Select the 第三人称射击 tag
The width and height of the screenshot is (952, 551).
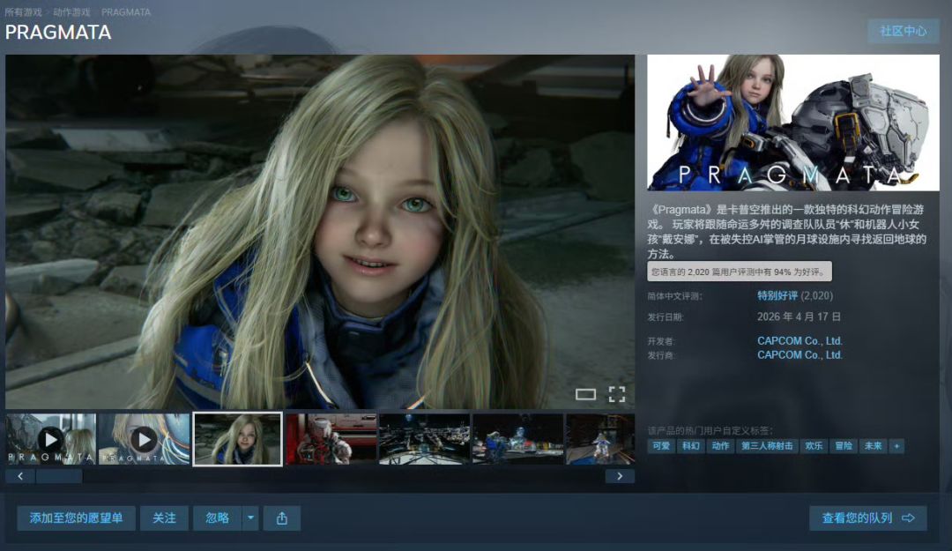(767, 446)
